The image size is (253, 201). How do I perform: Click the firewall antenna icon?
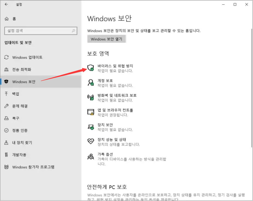(x=91, y=97)
